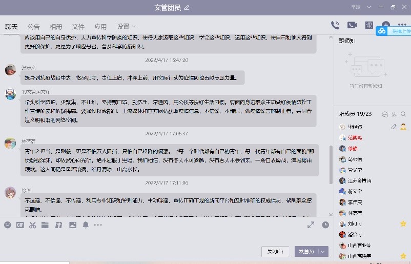Expand the input box to full size
The width and height of the screenshot is (411, 264).
[311, 225]
